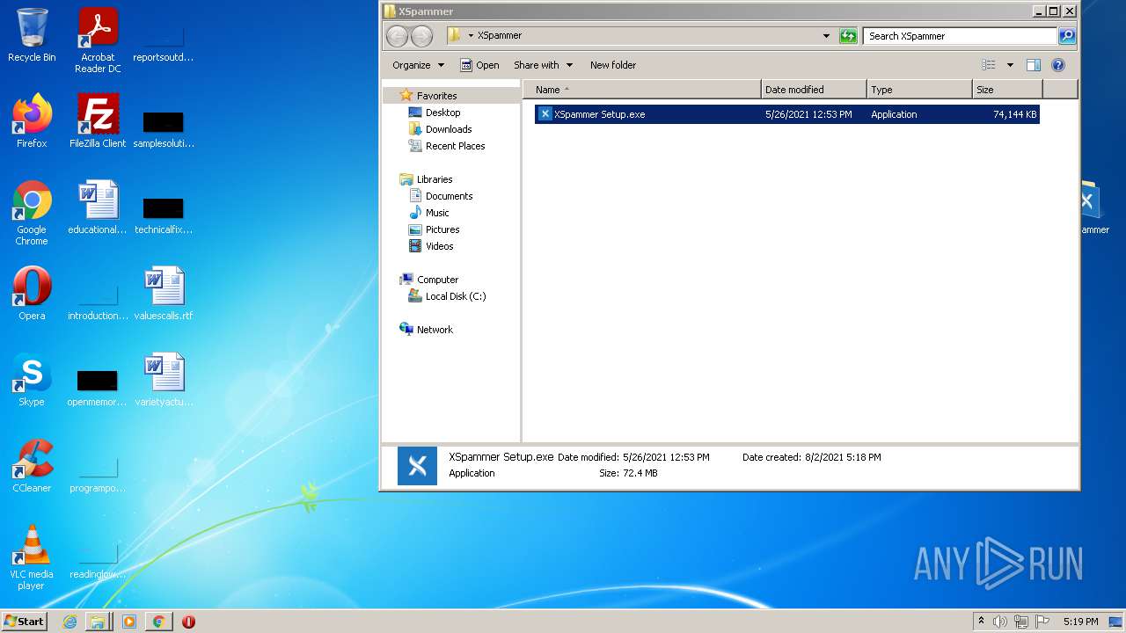Launch FileZilla Client shortcut
1126x633 pixels.
[98, 121]
